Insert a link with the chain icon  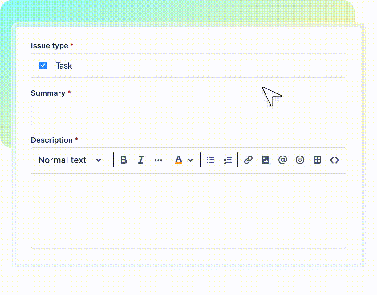click(x=248, y=160)
